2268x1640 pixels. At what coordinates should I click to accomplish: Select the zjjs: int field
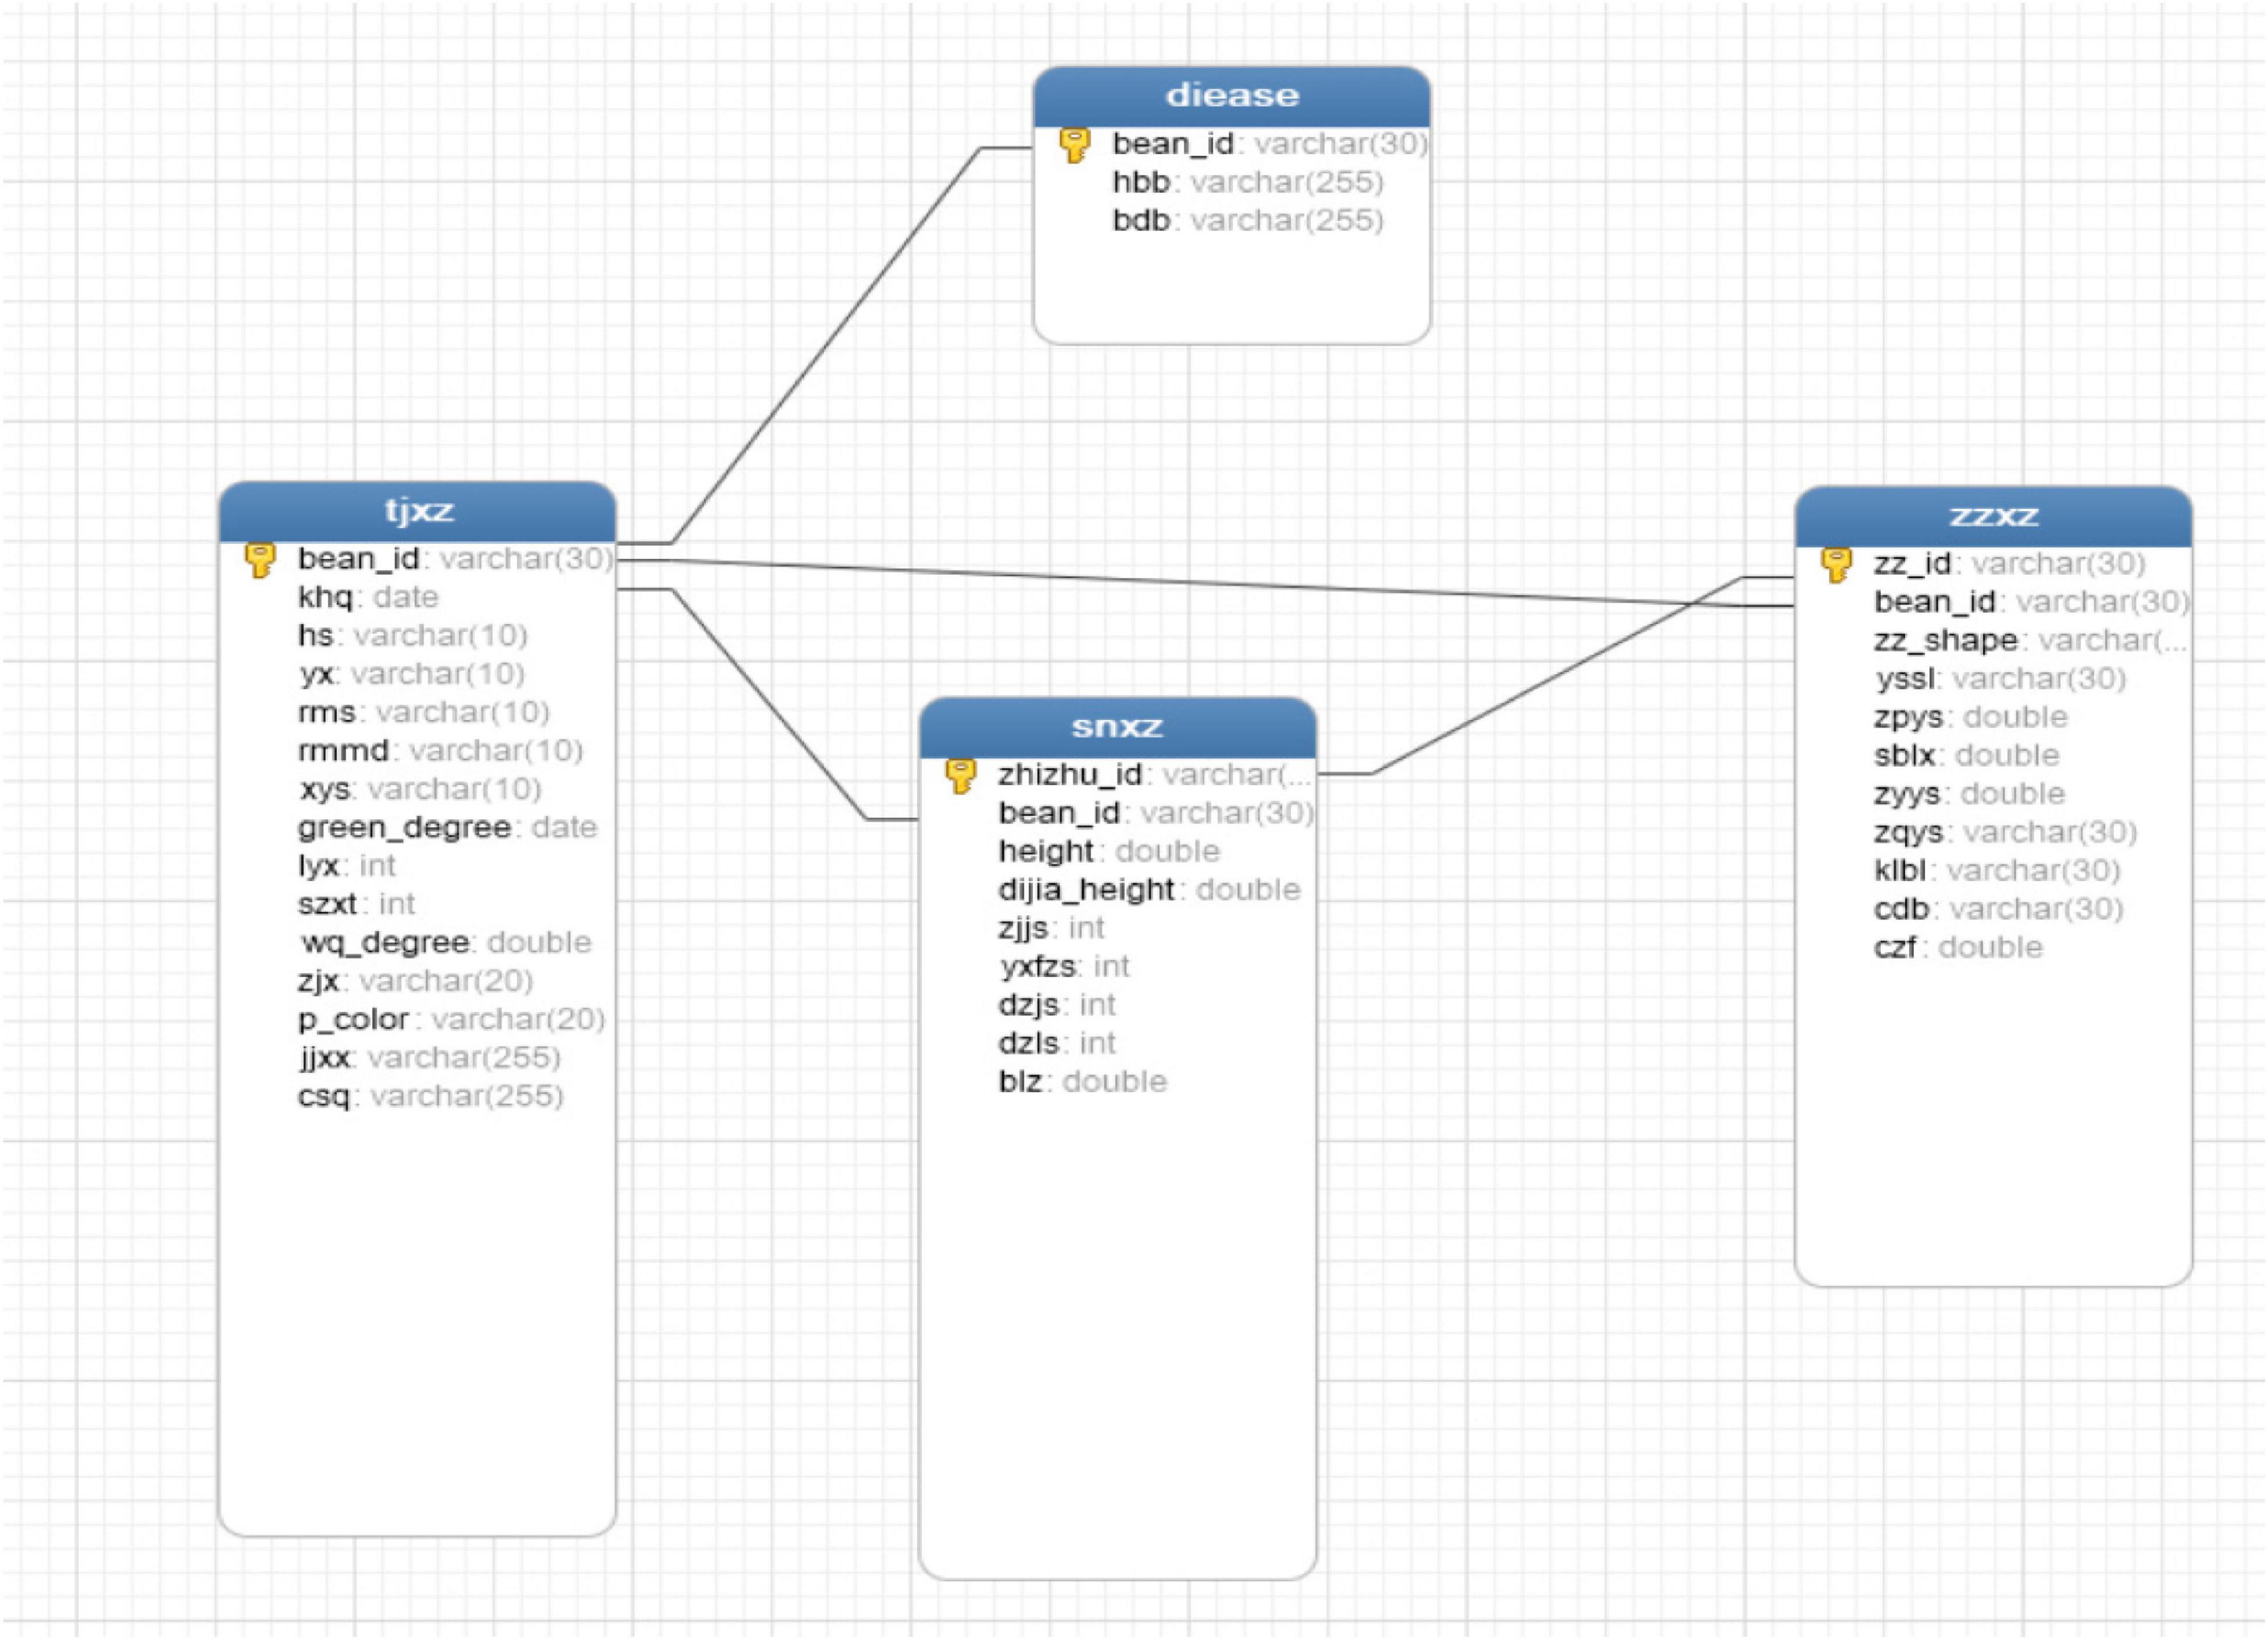click(x=1051, y=928)
